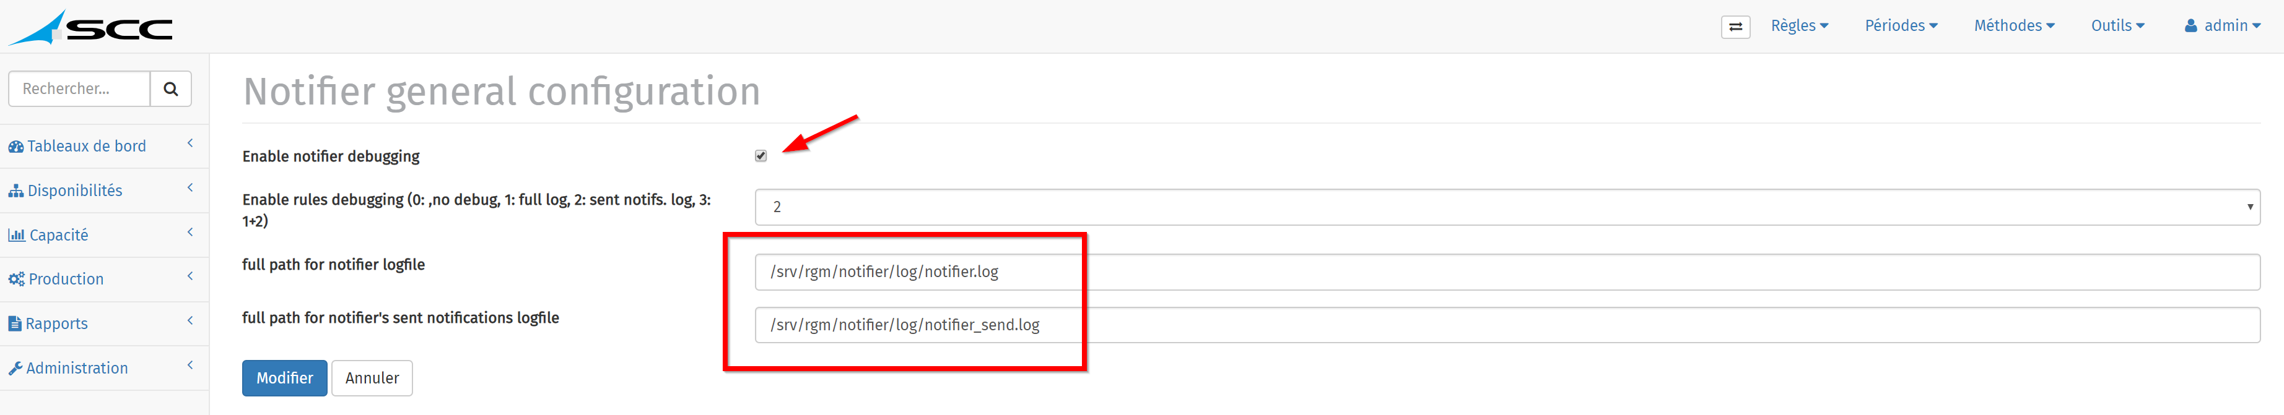The image size is (2284, 415).
Task: Open the Méthodes menu
Action: 2013,25
